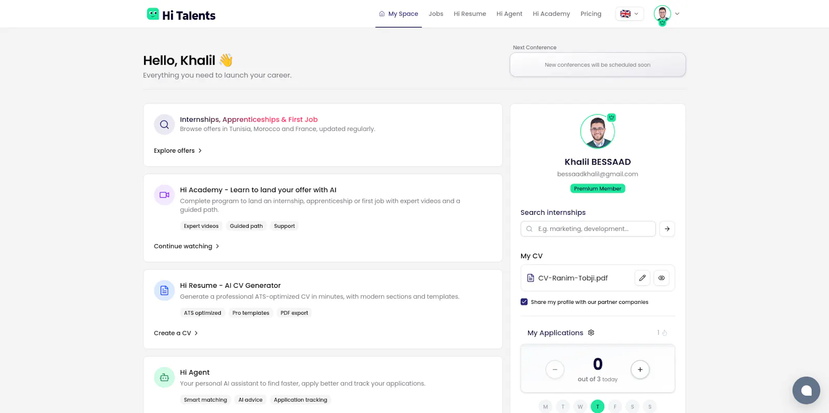Open My Applications settings gear
Viewport: 829px width, 413px height.
591,333
